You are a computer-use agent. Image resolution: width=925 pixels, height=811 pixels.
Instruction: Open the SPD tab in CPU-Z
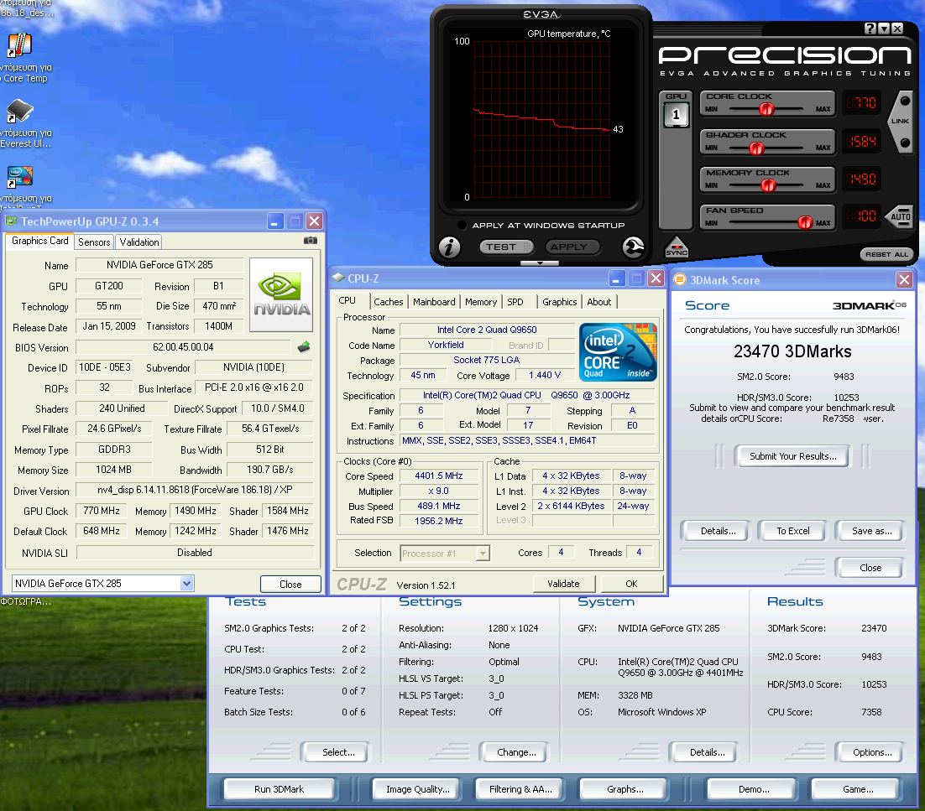click(515, 302)
